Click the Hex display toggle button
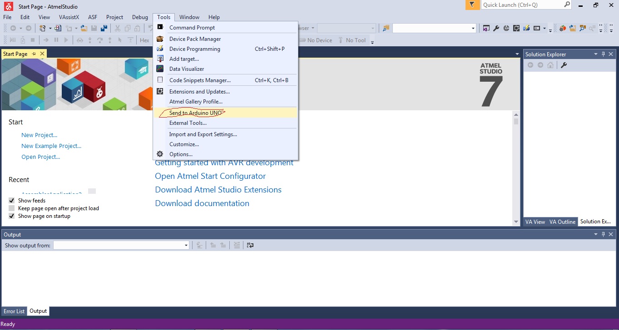The image size is (619, 330). click(144, 40)
